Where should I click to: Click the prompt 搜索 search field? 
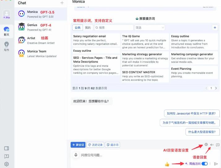point(114,28)
